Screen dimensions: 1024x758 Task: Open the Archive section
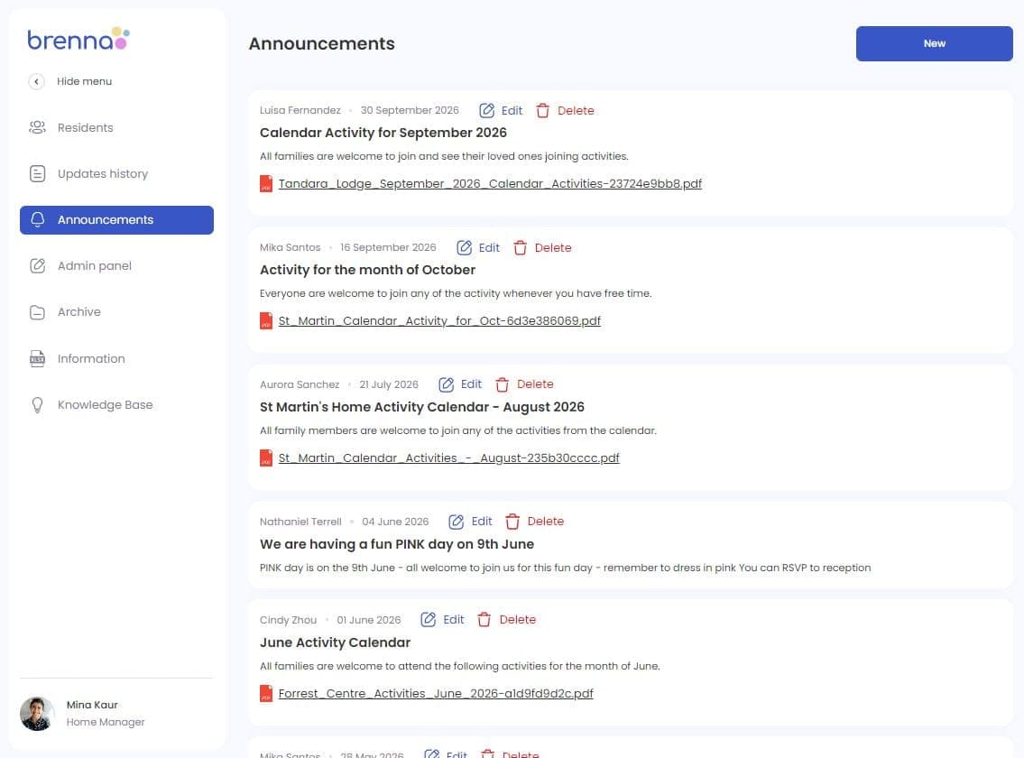coord(116,312)
